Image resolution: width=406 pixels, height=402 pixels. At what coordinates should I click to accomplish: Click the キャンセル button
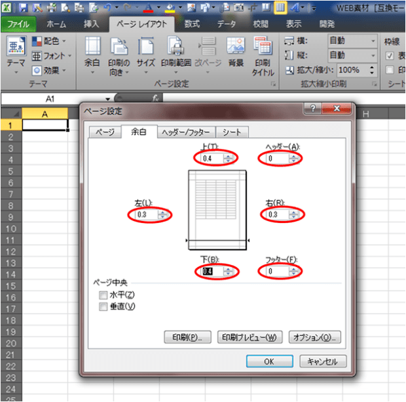[x=323, y=361]
